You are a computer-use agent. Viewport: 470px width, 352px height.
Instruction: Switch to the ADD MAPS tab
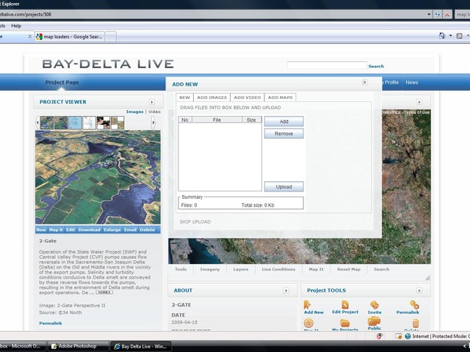click(281, 98)
